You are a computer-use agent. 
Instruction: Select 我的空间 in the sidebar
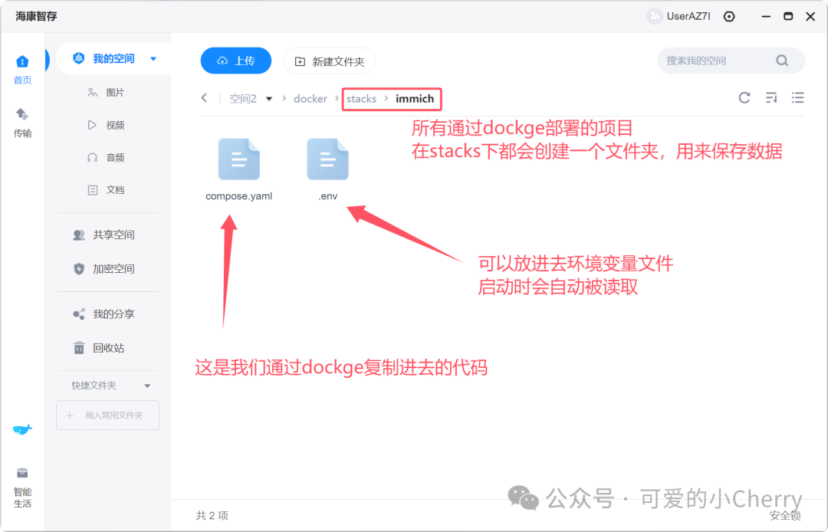113,58
